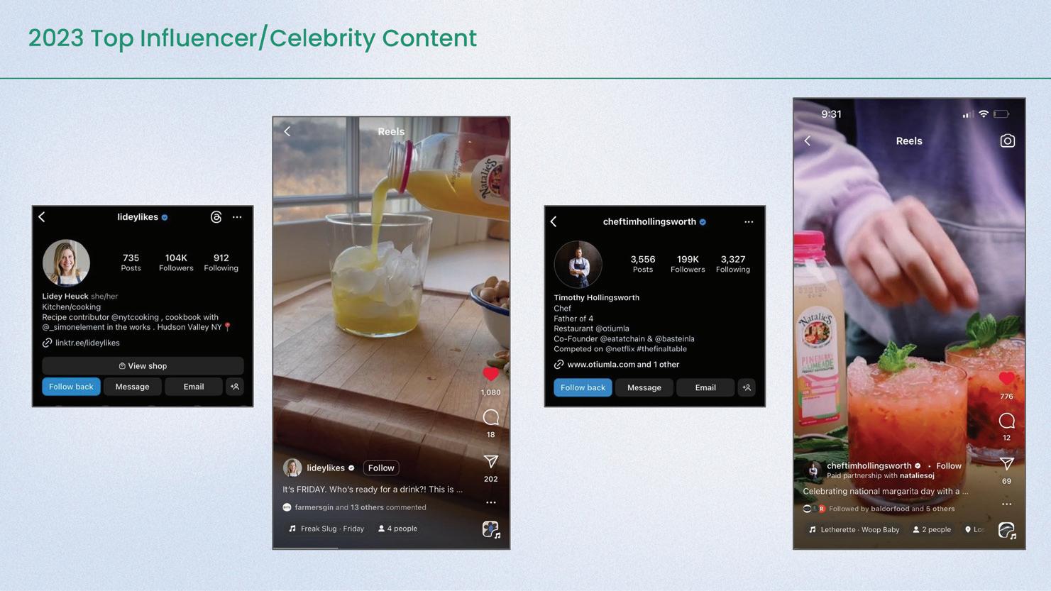Tap View shop on lideylikes profile

(x=143, y=366)
